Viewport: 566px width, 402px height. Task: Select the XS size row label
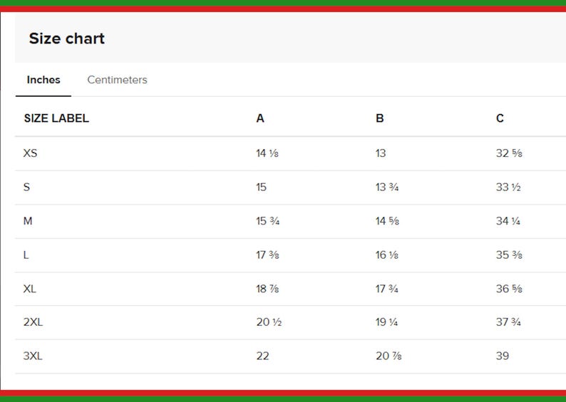[31, 153]
